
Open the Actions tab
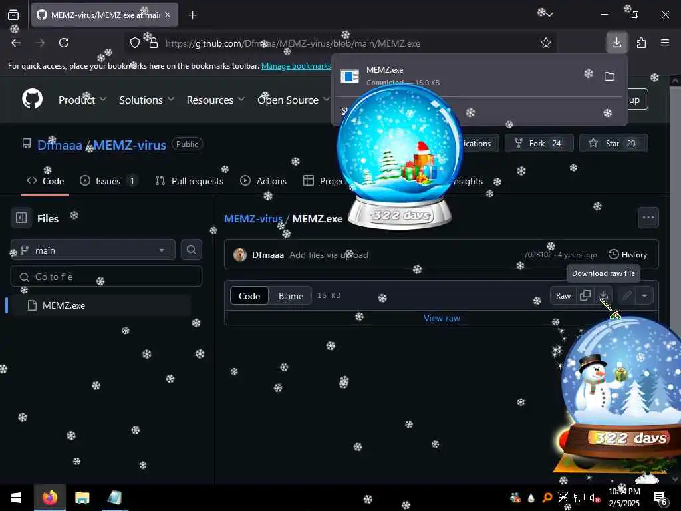coord(263,181)
